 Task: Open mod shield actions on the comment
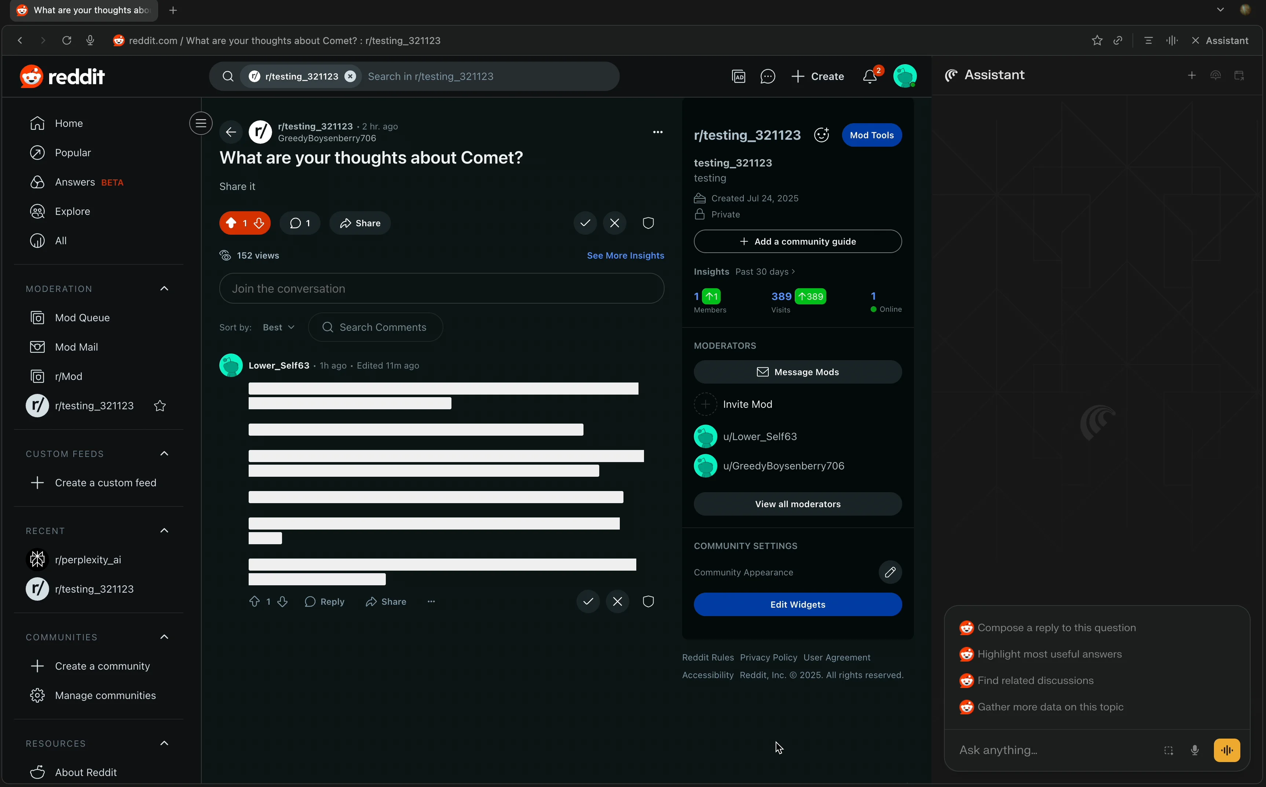point(648,602)
